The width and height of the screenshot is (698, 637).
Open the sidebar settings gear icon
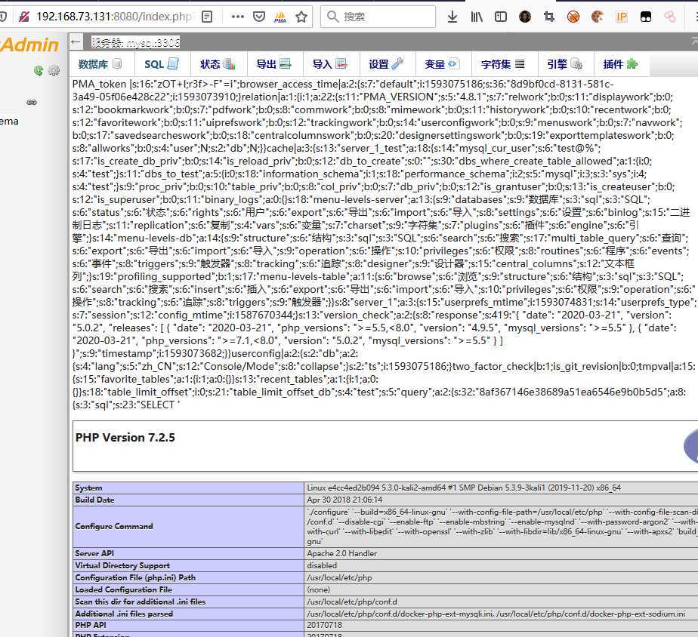click(54, 70)
